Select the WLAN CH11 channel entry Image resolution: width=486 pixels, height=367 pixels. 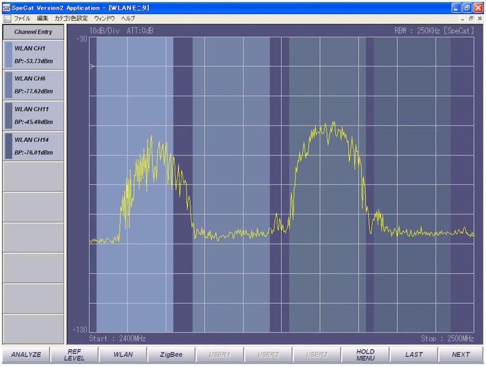(x=33, y=115)
